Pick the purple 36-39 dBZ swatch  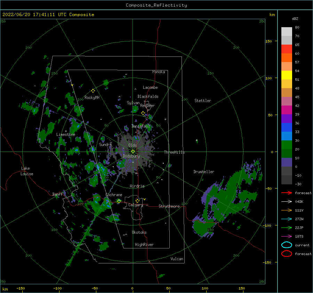coord(287,119)
